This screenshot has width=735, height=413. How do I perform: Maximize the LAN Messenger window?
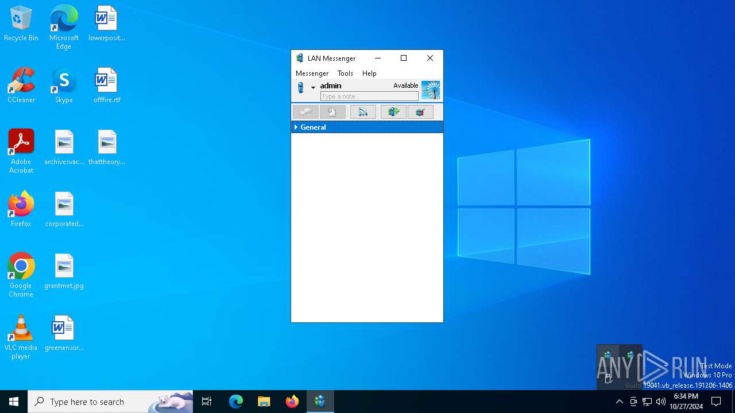(404, 58)
